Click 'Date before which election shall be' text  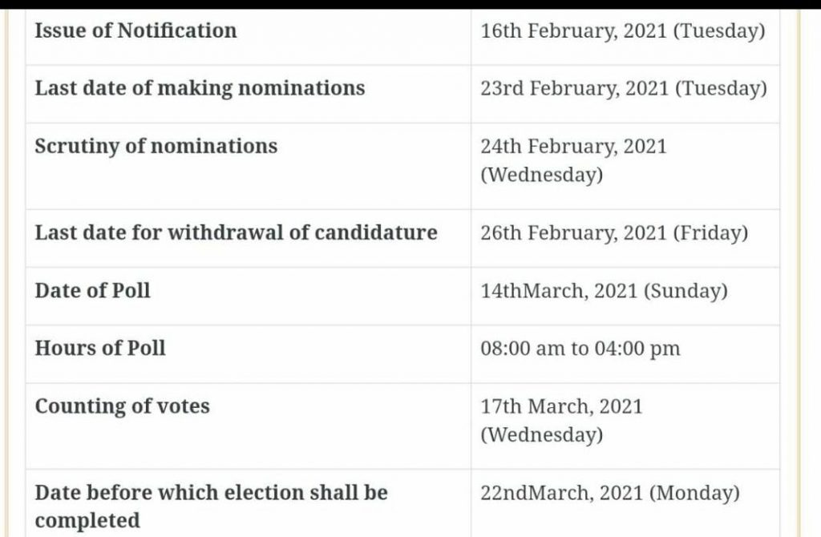coord(211,493)
